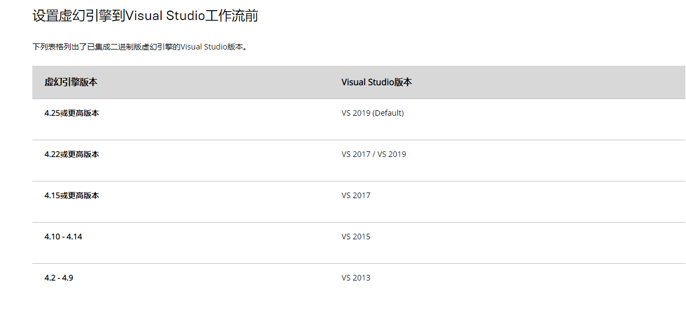
Task: Click the VS 2015 cell
Action: [x=356, y=237]
